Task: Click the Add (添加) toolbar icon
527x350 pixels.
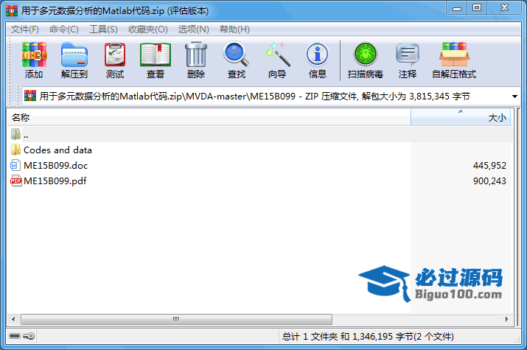Action: [x=34, y=55]
